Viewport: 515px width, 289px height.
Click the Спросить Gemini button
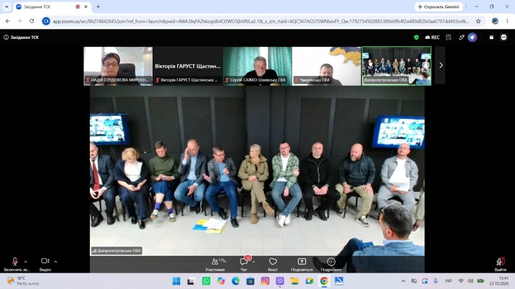point(438,6)
